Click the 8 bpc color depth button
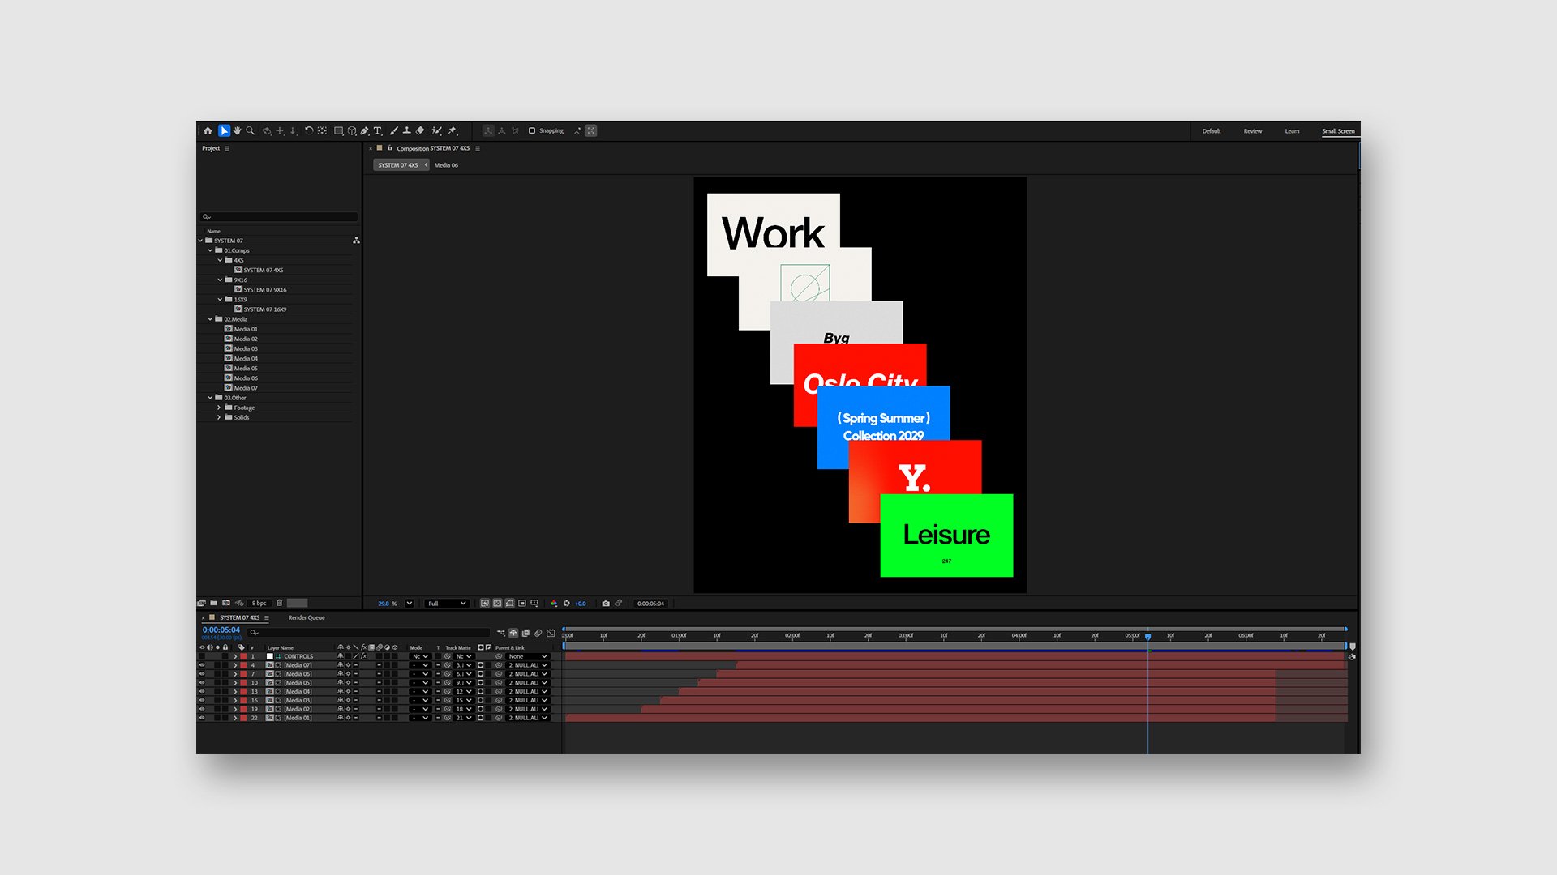The width and height of the screenshot is (1557, 875). (259, 603)
